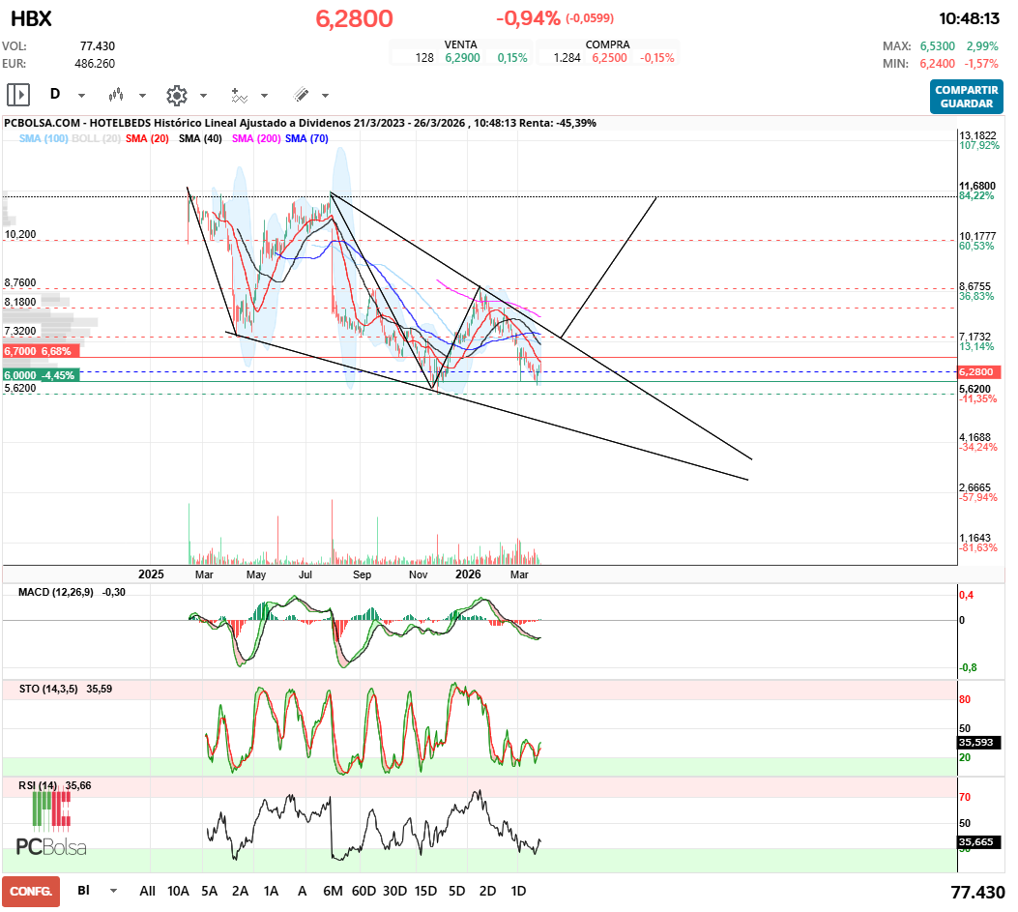Image resolution: width=1018 pixels, height=912 pixels.
Task: Open dropdown arrow next to pencil tool
Action: (x=325, y=96)
